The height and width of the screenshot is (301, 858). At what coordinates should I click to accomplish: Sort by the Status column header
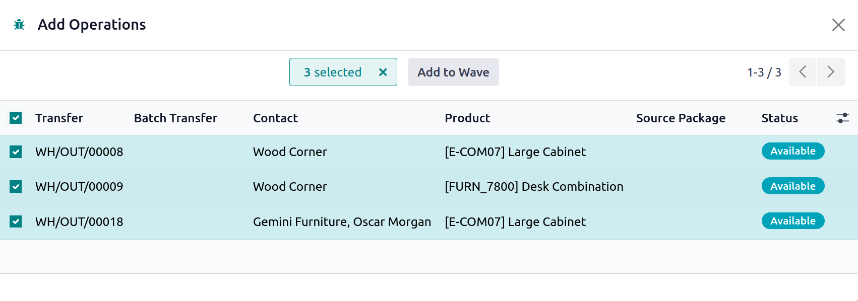click(x=779, y=118)
